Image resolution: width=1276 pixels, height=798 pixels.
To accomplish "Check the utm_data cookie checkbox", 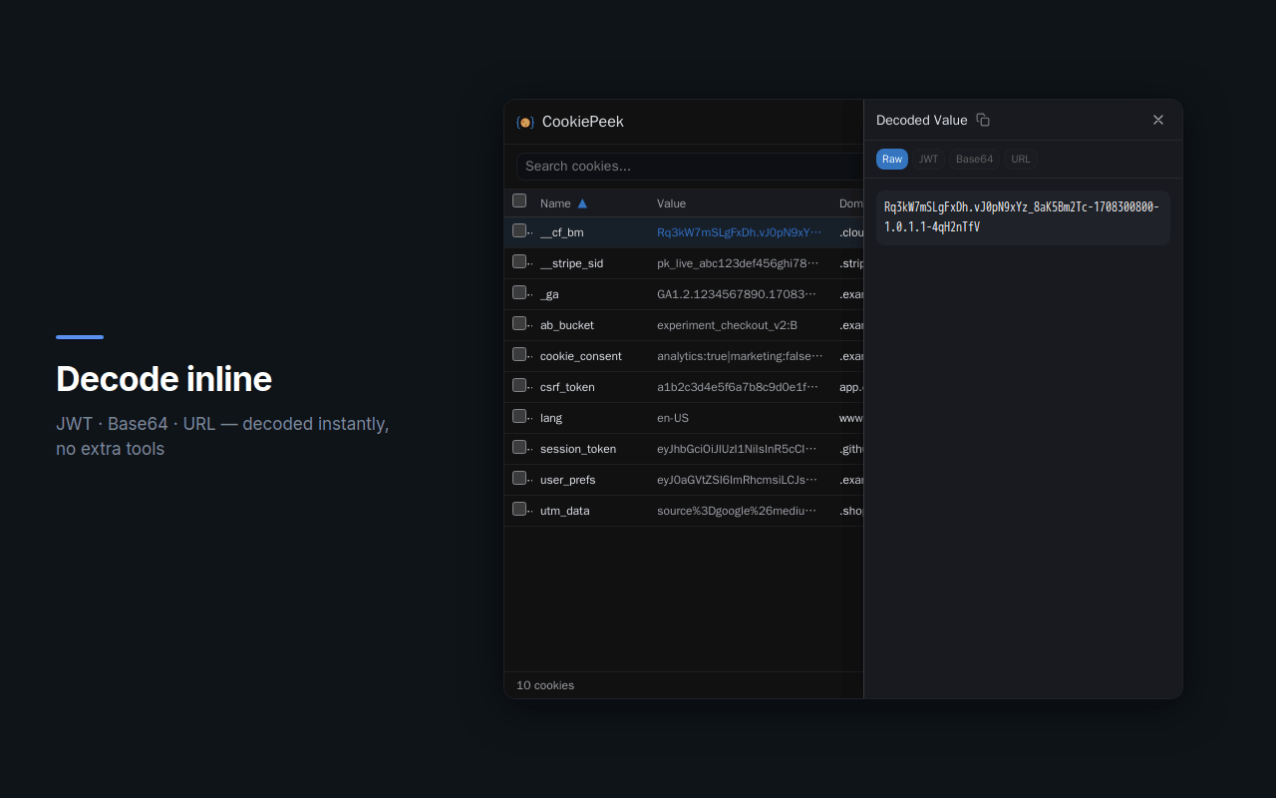I will (519, 509).
